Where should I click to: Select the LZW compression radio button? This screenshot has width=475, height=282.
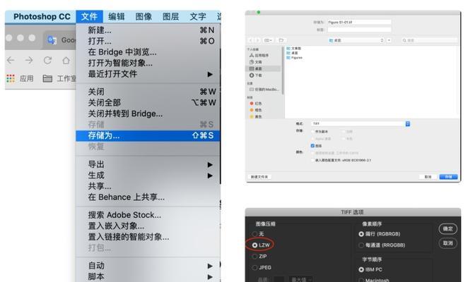click(x=254, y=245)
